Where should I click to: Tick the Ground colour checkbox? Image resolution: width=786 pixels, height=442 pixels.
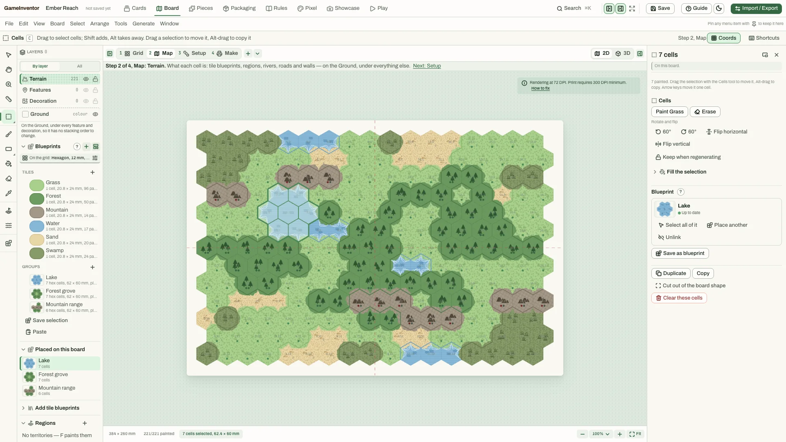pos(25,114)
